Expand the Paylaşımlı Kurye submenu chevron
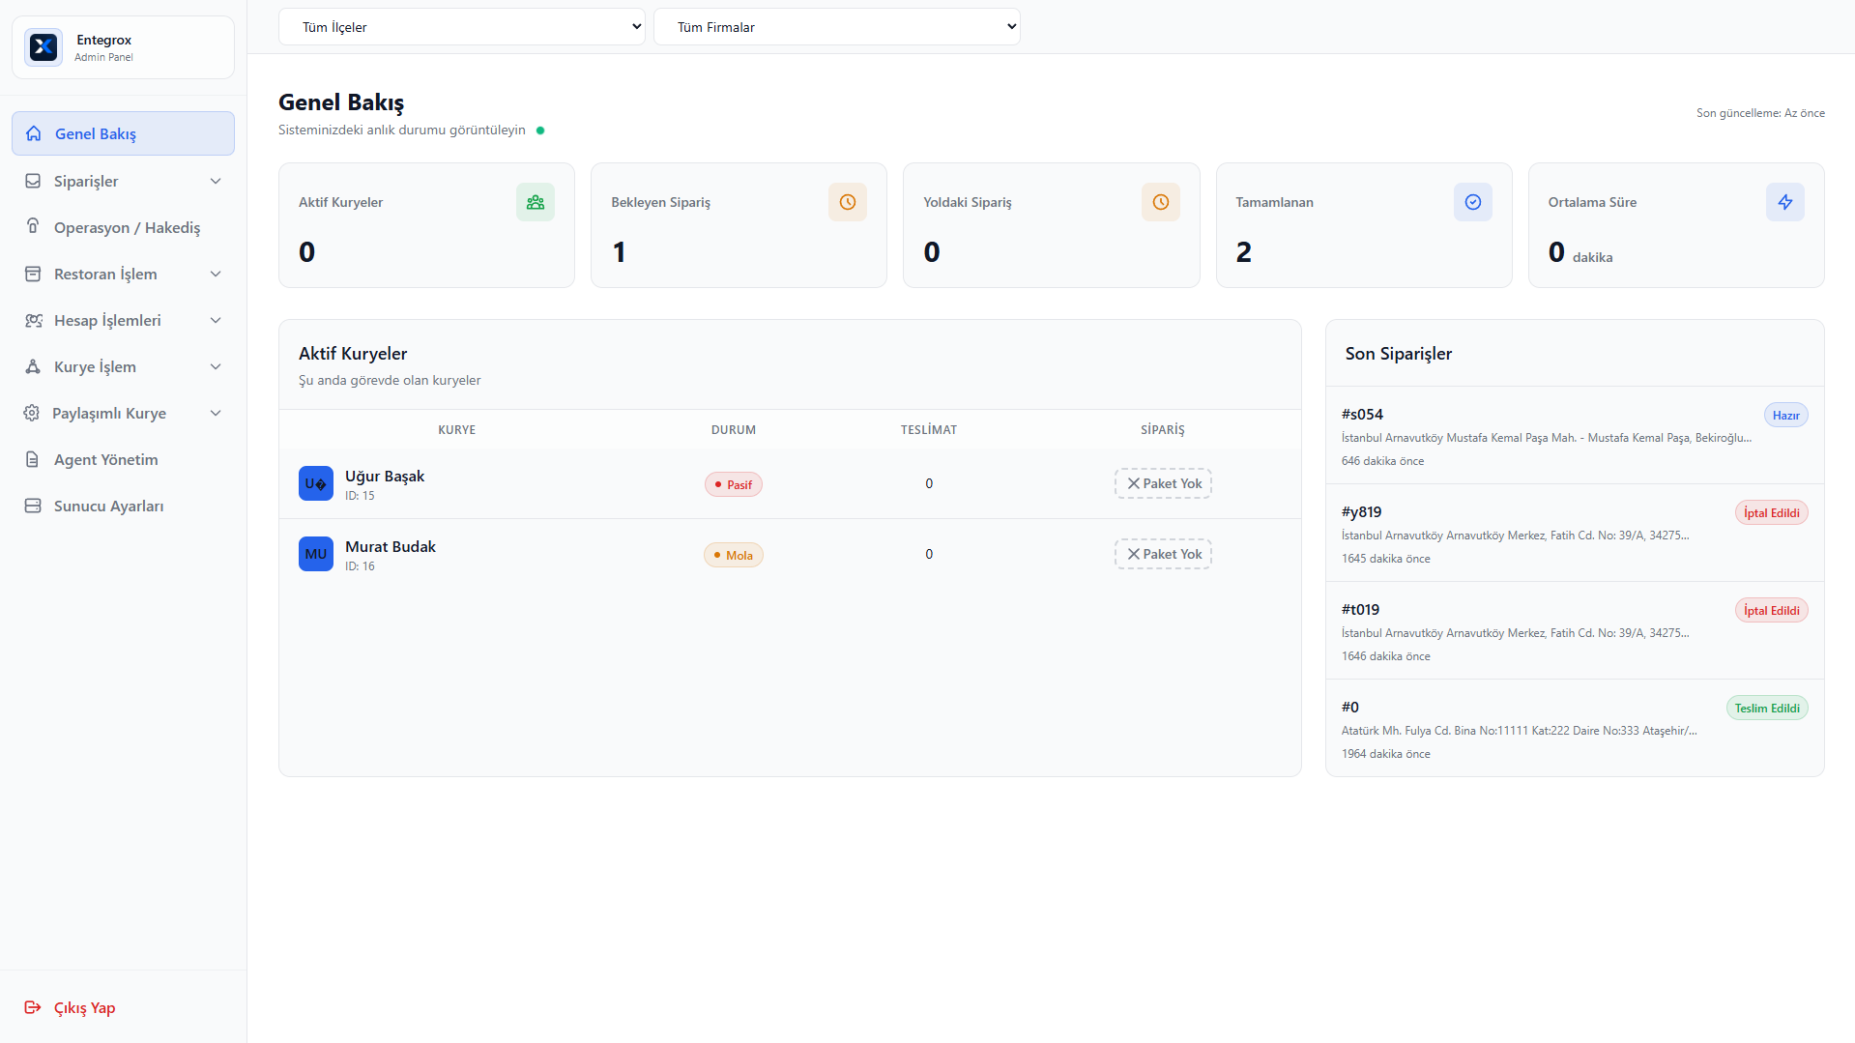The image size is (1855, 1043). click(x=216, y=413)
